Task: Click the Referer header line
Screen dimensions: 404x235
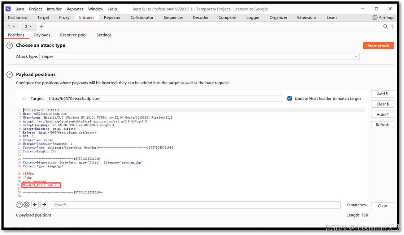Action: coord(60,133)
